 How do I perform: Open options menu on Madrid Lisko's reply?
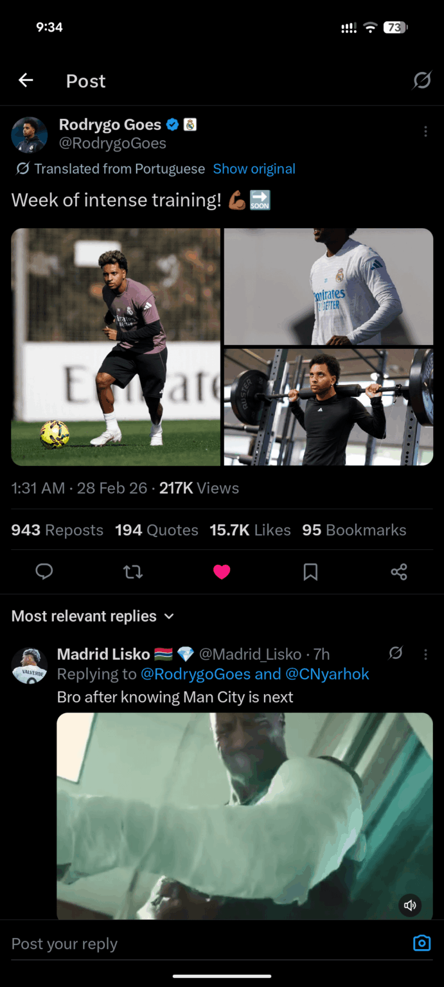tap(425, 654)
